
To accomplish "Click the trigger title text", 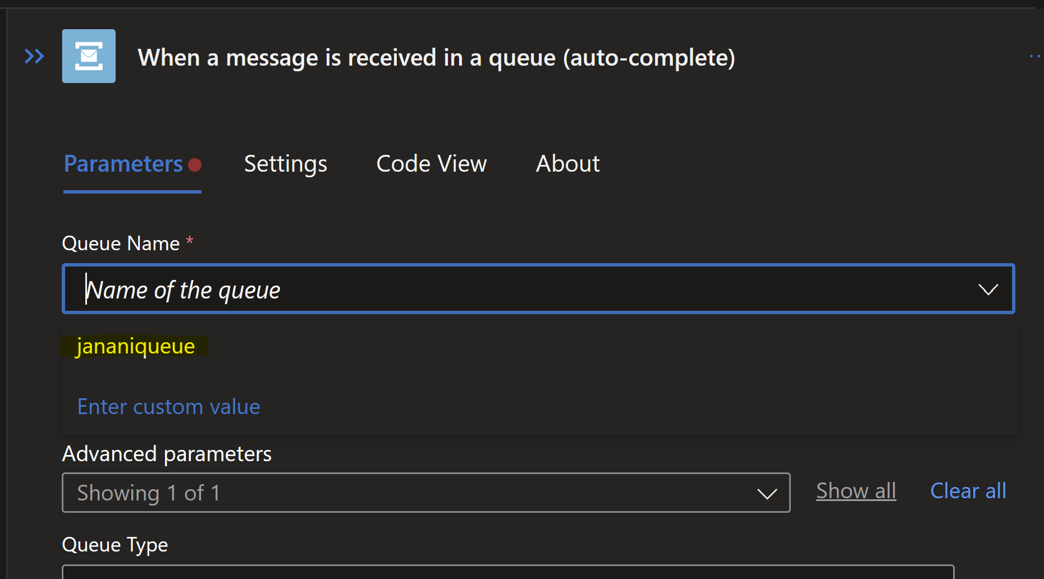I will tap(436, 57).
